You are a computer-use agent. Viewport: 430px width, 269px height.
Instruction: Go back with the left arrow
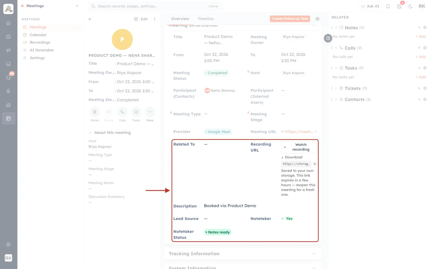[90, 19]
